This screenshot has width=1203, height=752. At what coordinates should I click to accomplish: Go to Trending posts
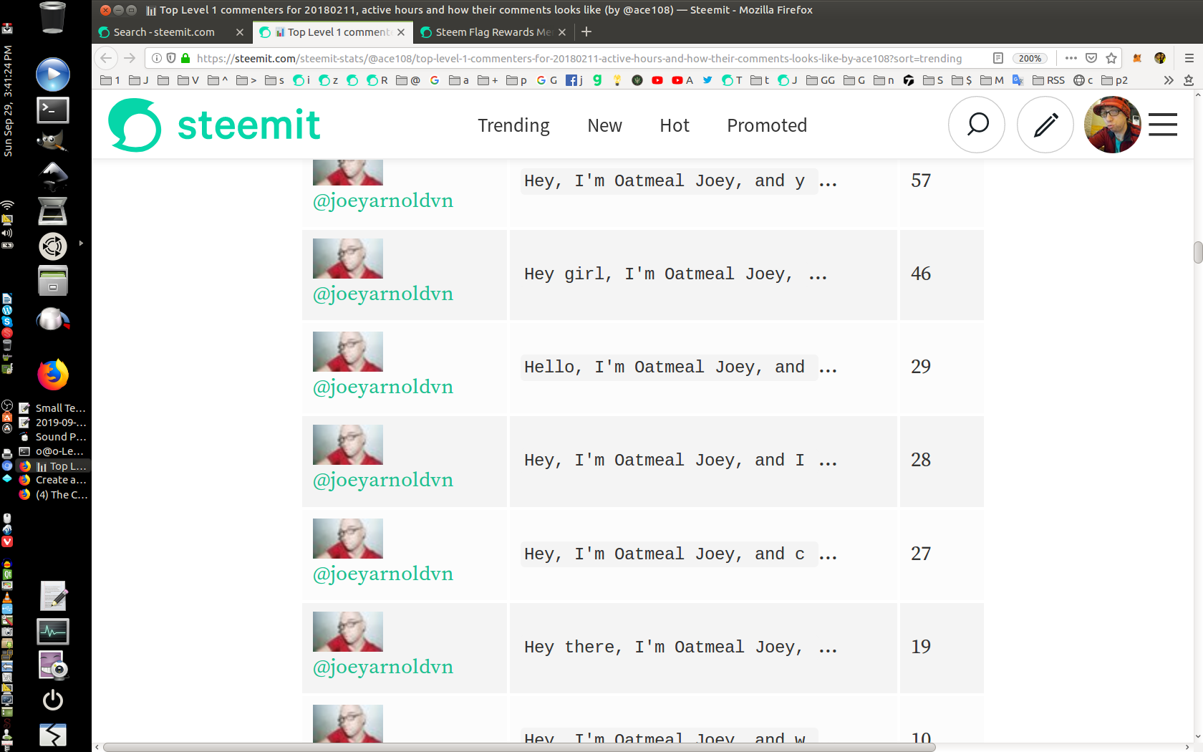513,125
